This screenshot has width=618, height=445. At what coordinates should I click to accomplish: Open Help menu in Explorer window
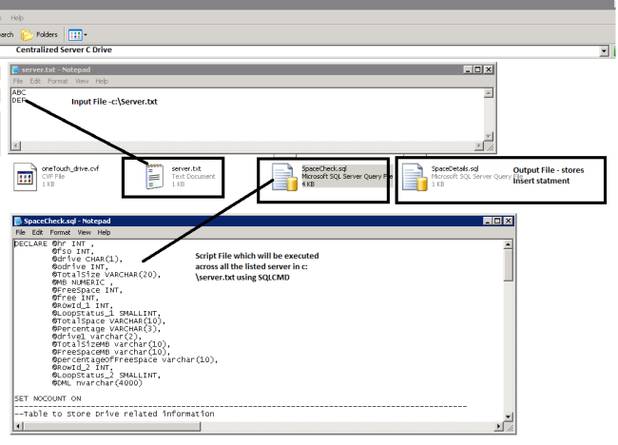[x=17, y=18]
